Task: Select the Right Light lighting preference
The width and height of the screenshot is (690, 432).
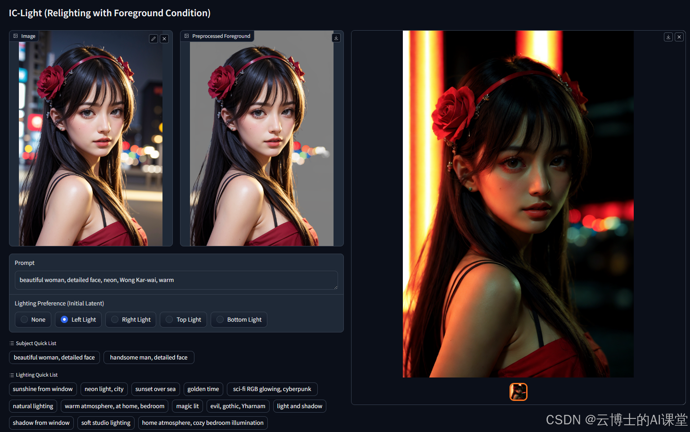Action: point(131,319)
